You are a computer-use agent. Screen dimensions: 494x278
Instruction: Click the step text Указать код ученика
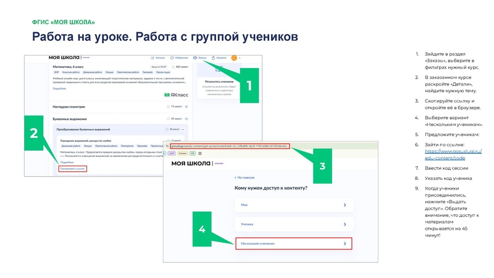click(x=448, y=178)
